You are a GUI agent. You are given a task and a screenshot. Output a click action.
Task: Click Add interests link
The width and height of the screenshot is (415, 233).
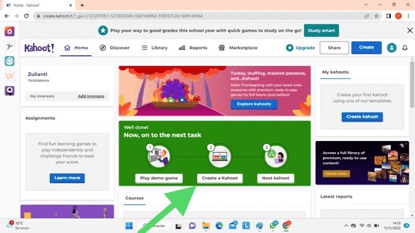pos(91,96)
